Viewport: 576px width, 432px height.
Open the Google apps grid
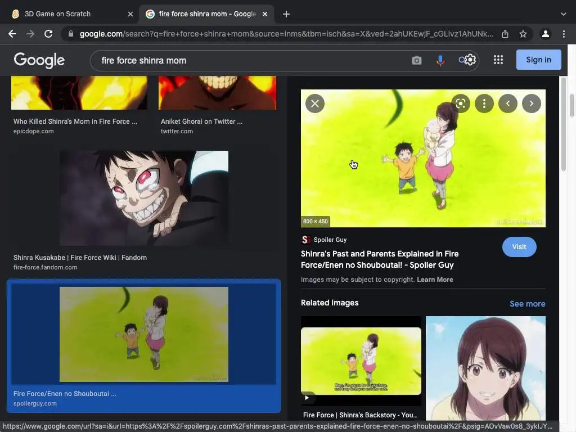498,60
